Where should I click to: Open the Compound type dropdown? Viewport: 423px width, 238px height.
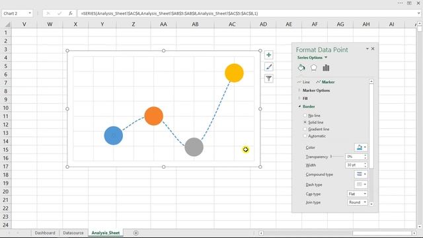click(361, 175)
